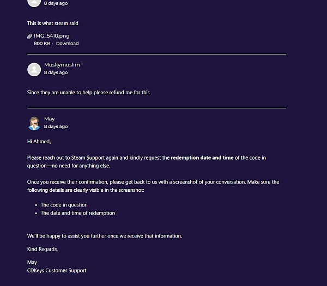The width and height of the screenshot is (327, 286).
Task: Click the timestamp under Muskymuslim
Action: (x=56, y=72)
